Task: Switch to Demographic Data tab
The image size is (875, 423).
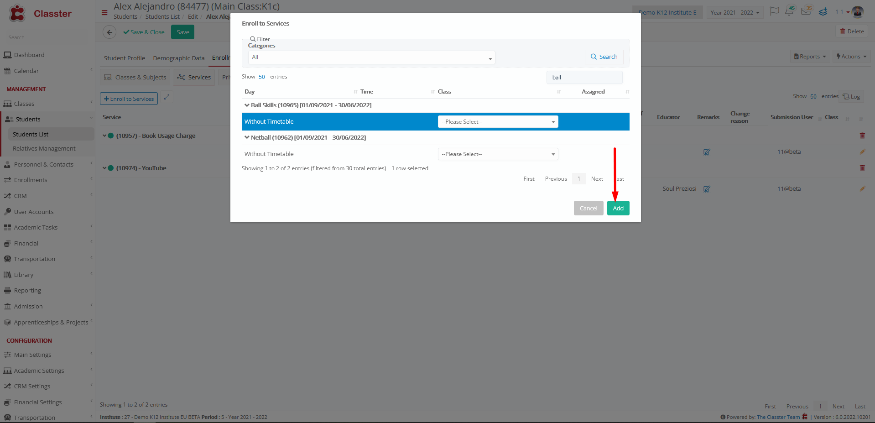Action: (179, 58)
